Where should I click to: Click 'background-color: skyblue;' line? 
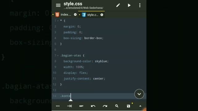[86, 61]
